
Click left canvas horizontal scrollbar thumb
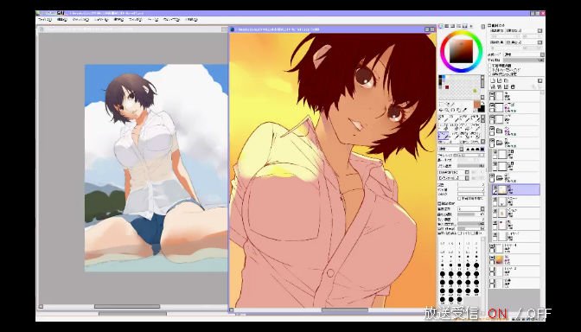(127, 306)
